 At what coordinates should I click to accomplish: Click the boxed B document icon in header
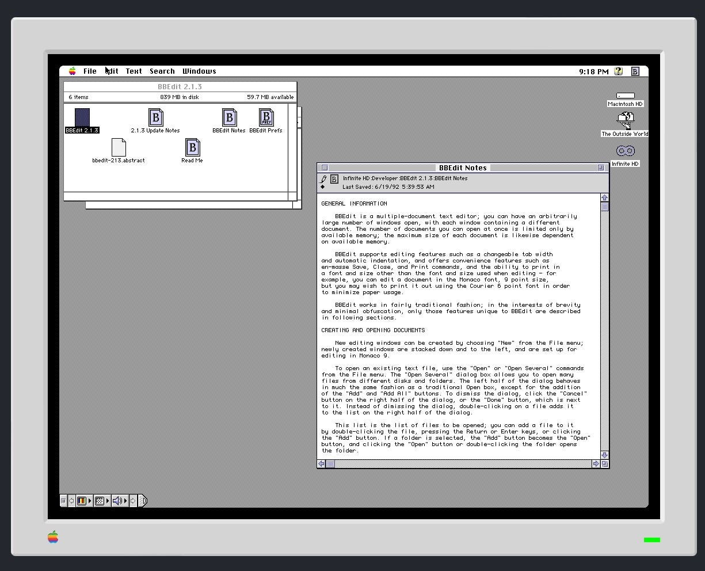tap(334, 179)
